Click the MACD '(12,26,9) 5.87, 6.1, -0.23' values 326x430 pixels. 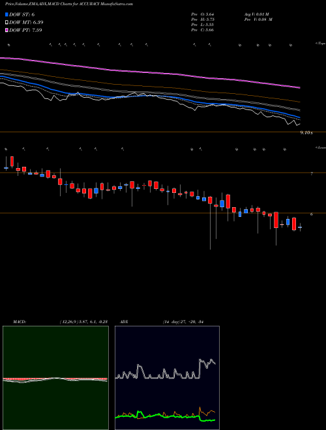coord(83,322)
